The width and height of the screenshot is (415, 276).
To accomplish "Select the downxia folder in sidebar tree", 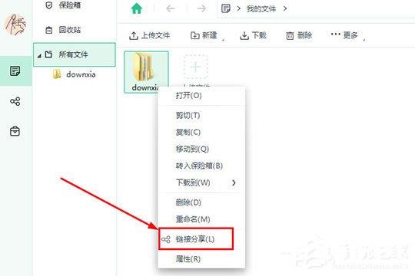I will [x=74, y=74].
